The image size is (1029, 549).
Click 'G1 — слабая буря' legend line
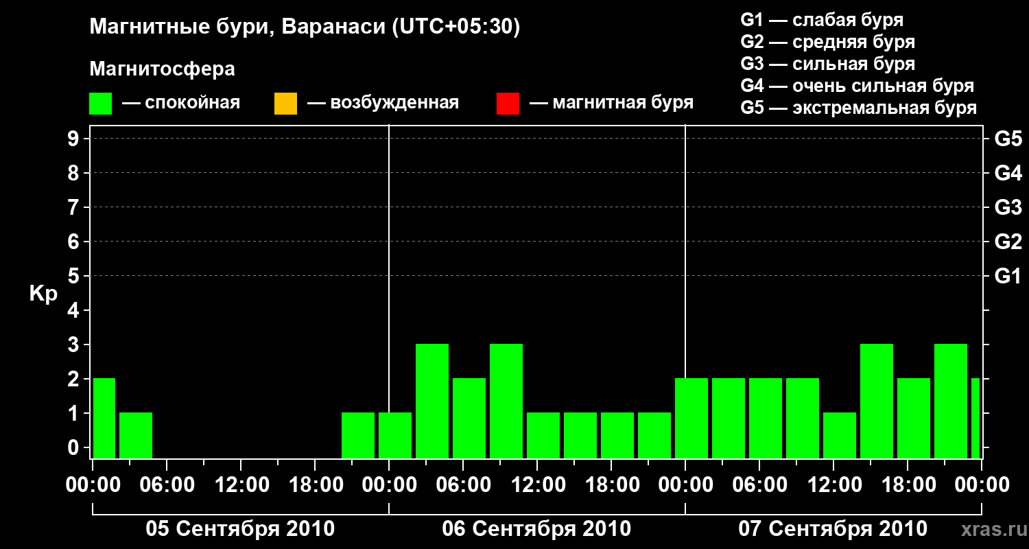(822, 20)
